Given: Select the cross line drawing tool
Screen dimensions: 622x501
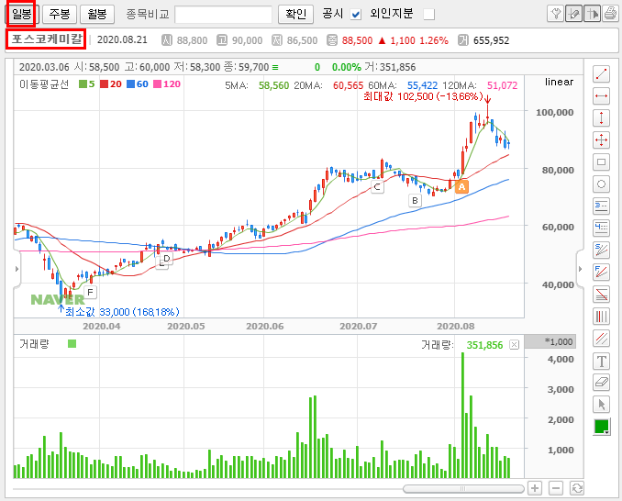Looking at the screenshot, I should point(602,140).
